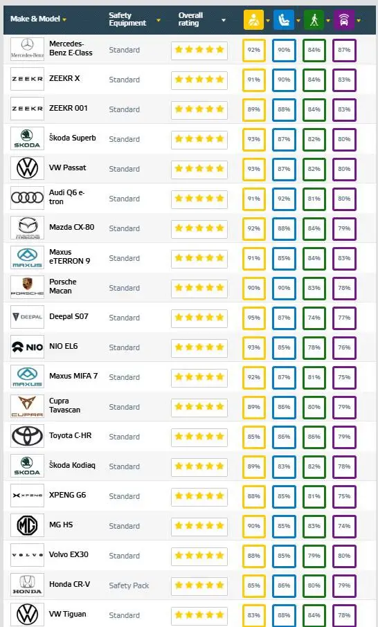Image resolution: width=378 pixels, height=627 pixels.
Task: Open the Safety Equipment sort arrow
Action: 159,20
